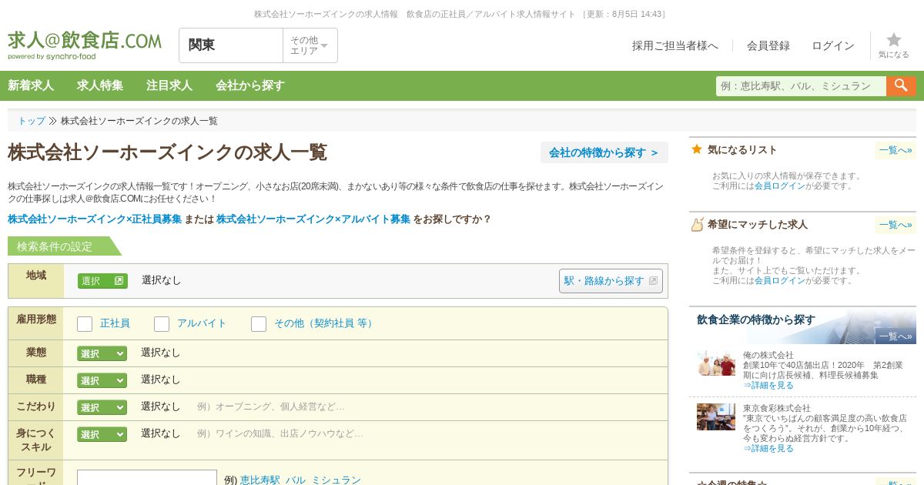Click 詳細を見る for 俺の株式会社

(768, 385)
